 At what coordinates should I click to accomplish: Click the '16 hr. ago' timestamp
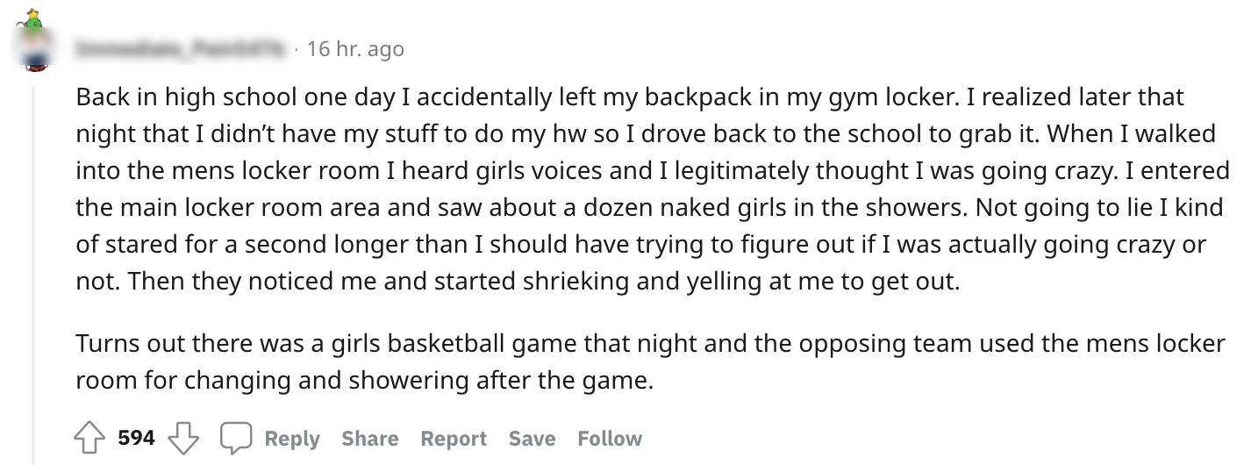(355, 49)
